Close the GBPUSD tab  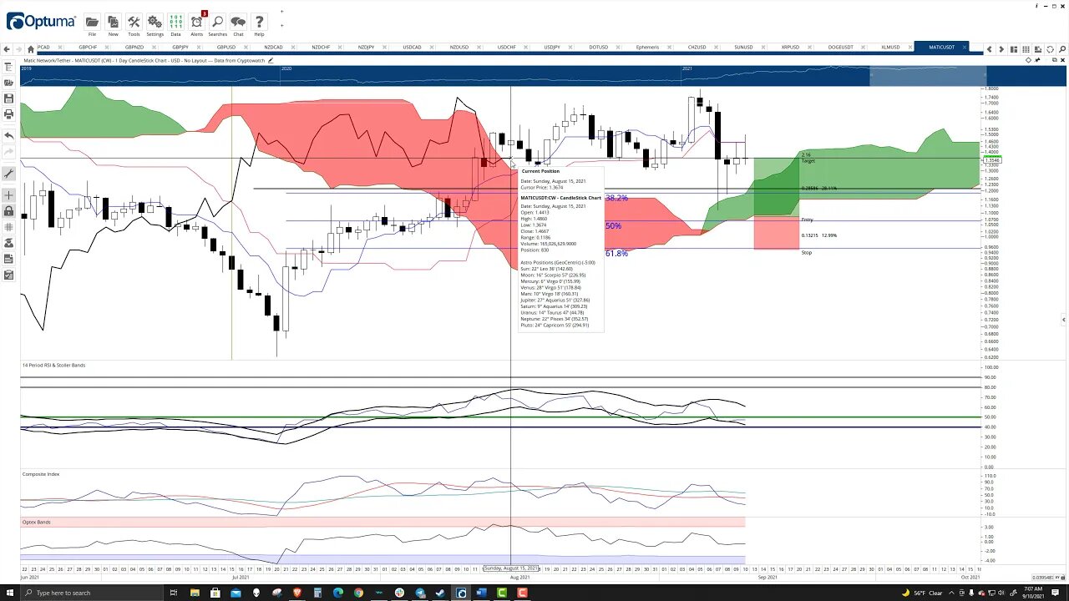[x=246, y=48]
